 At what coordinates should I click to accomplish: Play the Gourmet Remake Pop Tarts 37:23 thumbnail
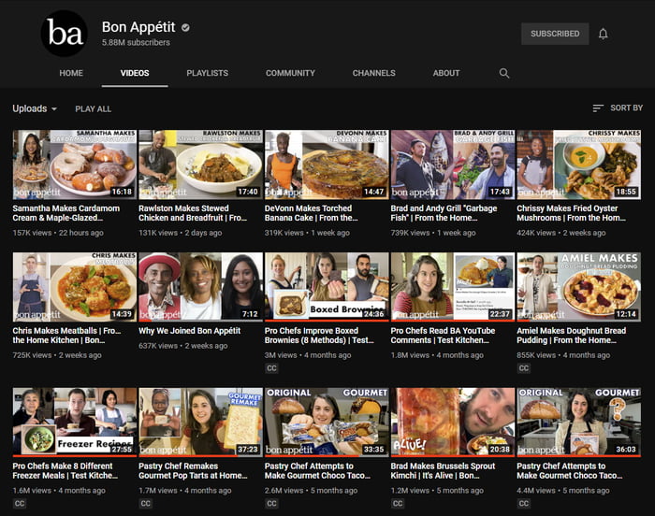point(200,423)
